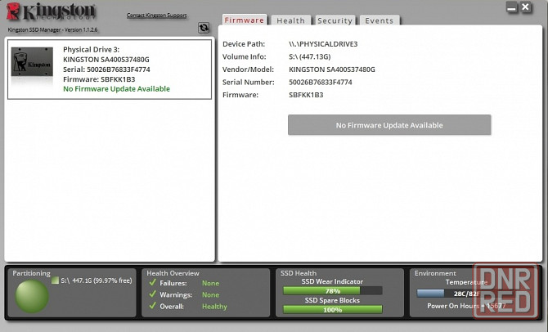This screenshot has height=332, width=548.
Task: Select Physical Drive 3 in drive list
Action: pos(110,70)
